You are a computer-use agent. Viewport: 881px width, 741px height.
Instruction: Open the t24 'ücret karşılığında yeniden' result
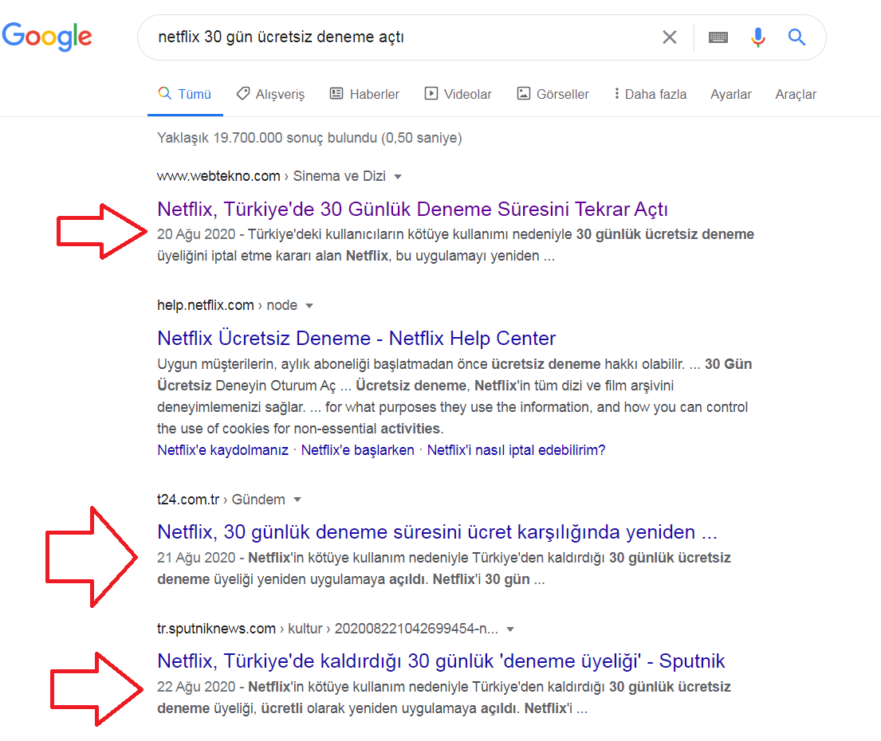coord(437,531)
